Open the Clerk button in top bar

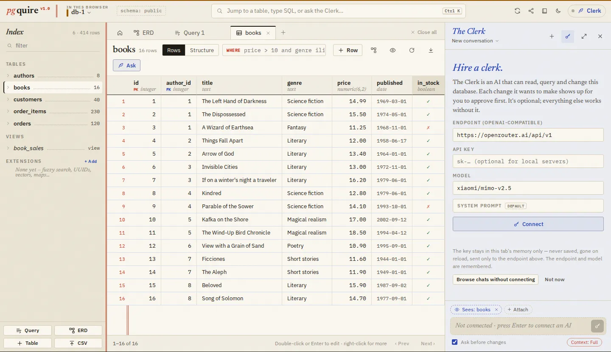[587, 11]
